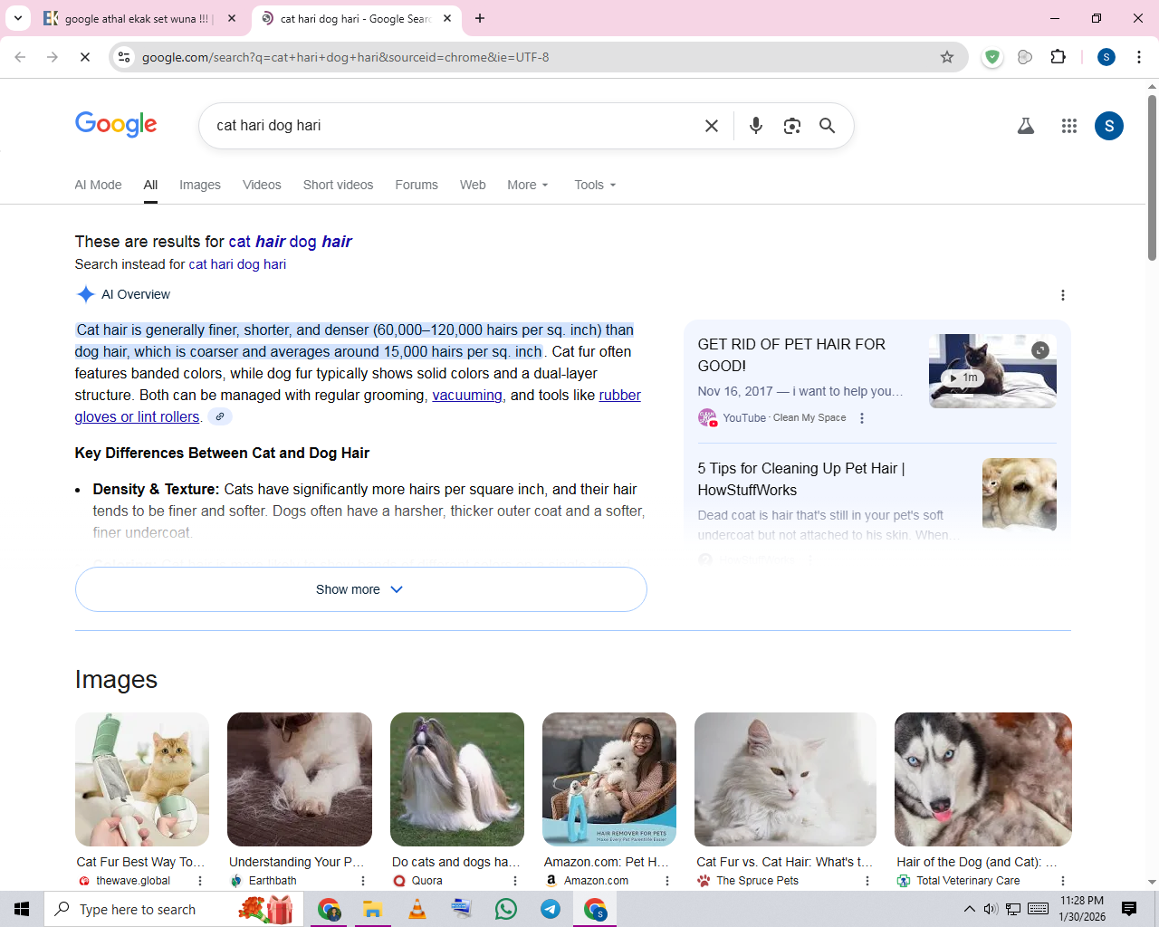This screenshot has height=927, width=1159.
Task: Open a new browser tab
Action: point(480,18)
